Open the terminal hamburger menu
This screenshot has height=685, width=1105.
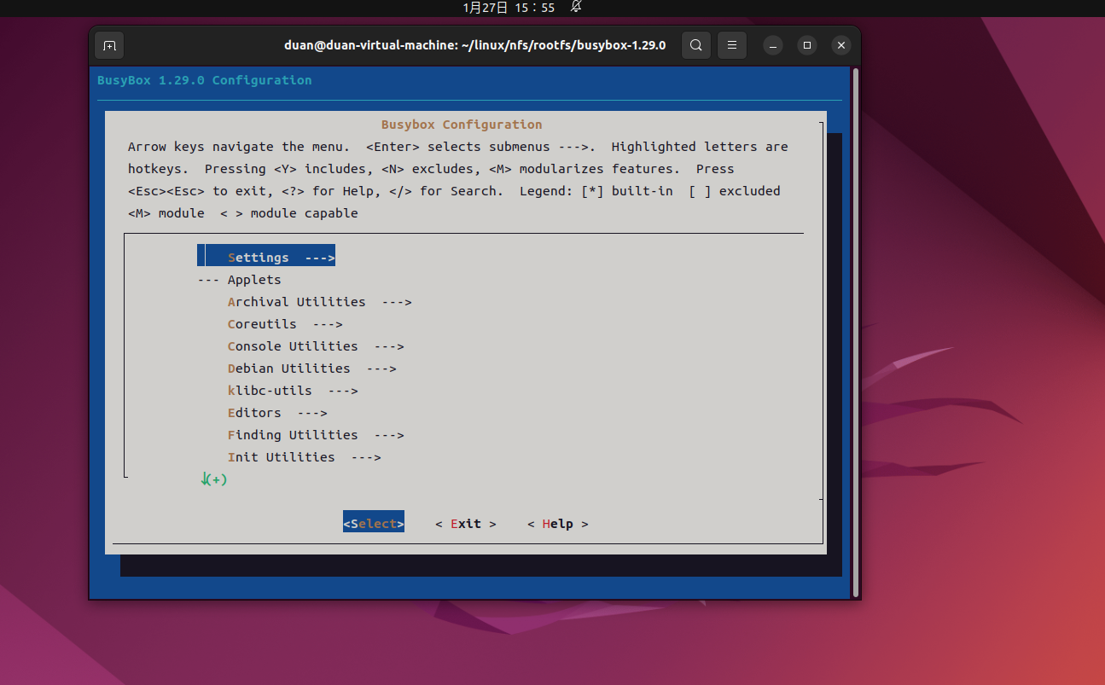tap(731, 44)
